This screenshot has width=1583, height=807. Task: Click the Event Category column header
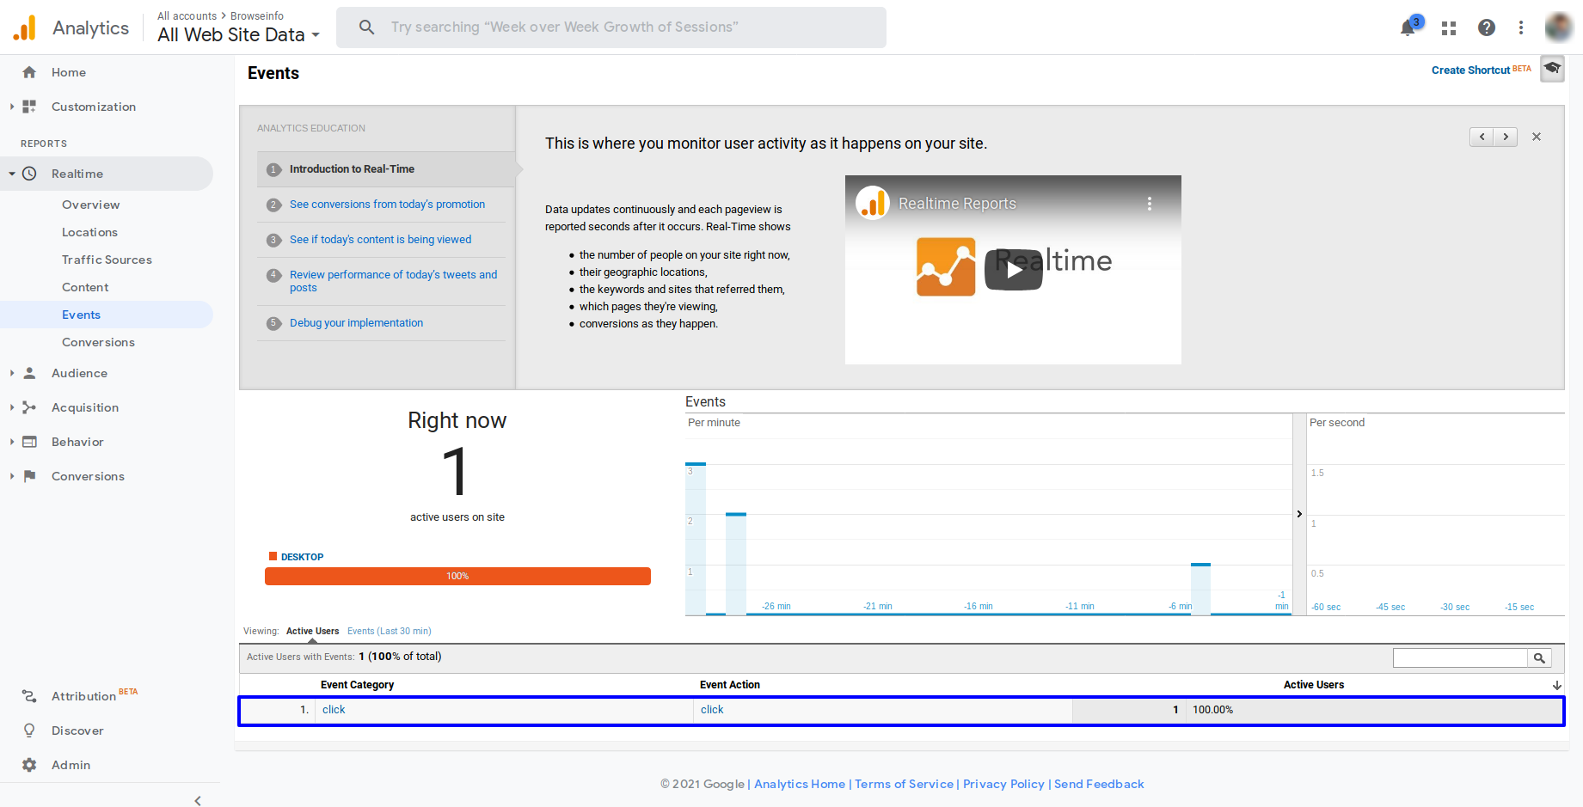point(357,685)
